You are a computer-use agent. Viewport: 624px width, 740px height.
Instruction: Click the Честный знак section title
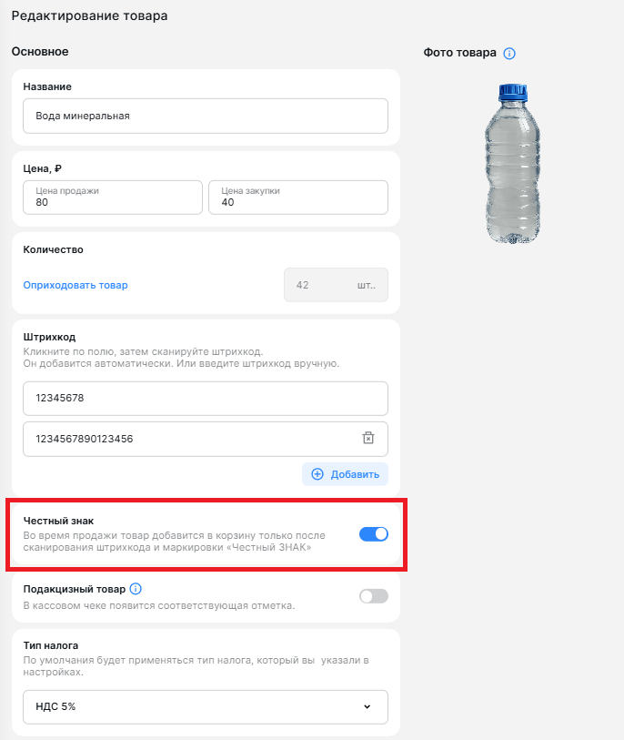[58, 521]
